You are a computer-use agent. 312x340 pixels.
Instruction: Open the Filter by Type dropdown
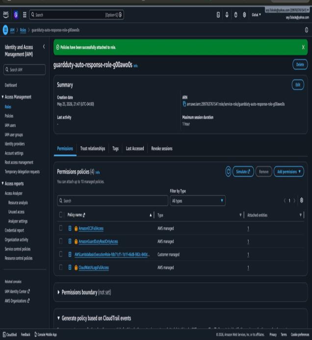pos(198,201)
